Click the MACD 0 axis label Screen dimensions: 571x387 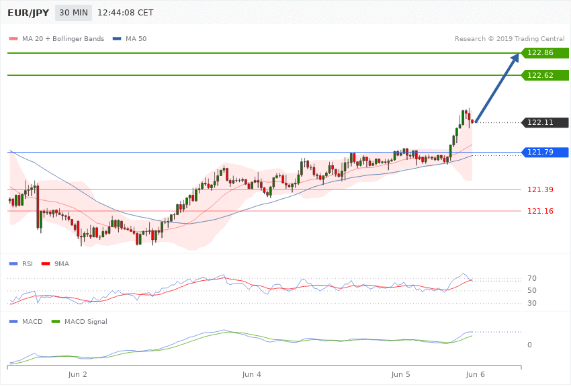click(529, 345)
